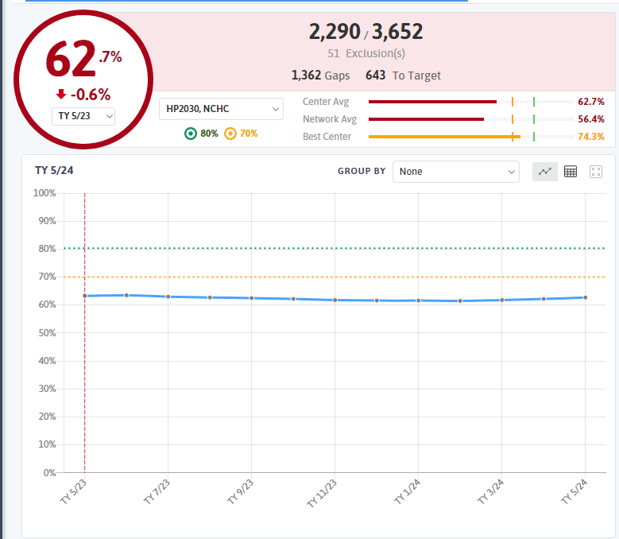Click the 51 Exclusion(s) link
Viewport: 619px width, 539px height.
click(366, 53)
